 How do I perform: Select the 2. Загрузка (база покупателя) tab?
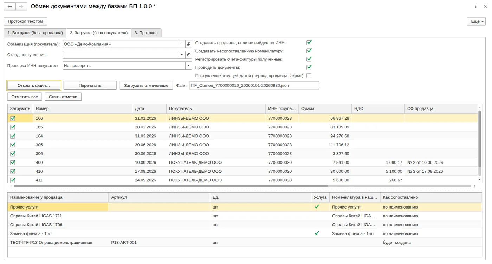(x=99, y=33)
